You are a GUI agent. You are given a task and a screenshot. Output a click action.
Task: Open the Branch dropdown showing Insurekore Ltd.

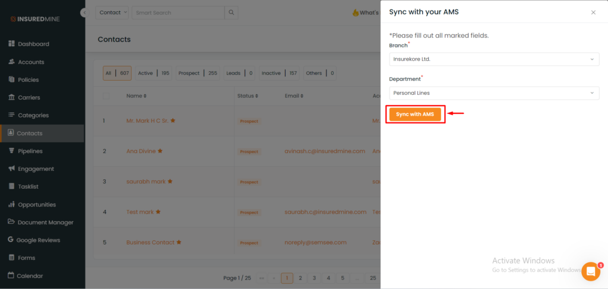click(494, 59)
